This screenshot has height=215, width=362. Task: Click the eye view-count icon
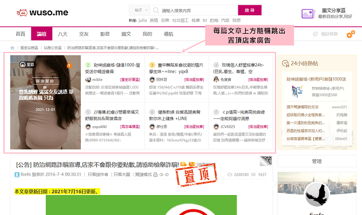click(x=230, y=175)
